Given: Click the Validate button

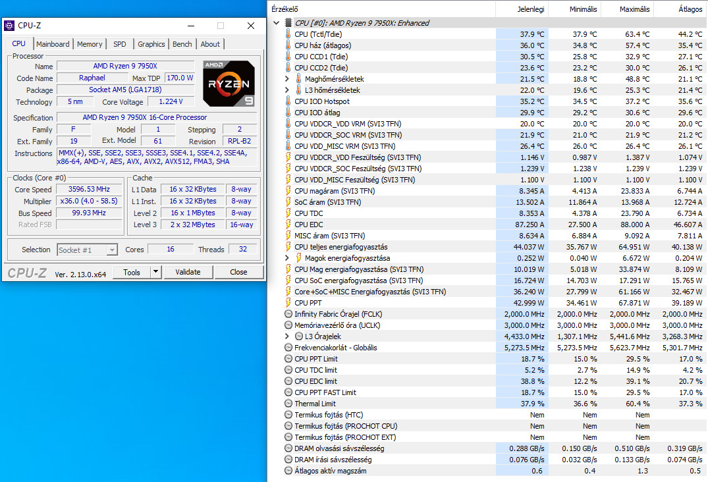Looking at the screenshot, I should click(x=187, y=271).
